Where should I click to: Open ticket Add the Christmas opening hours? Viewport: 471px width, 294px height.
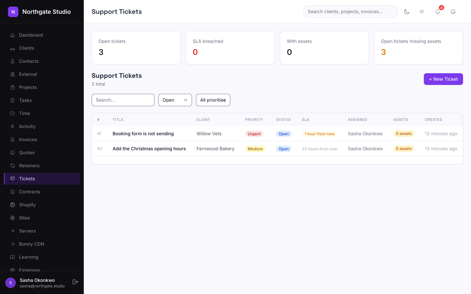click(x=149, y=149)
